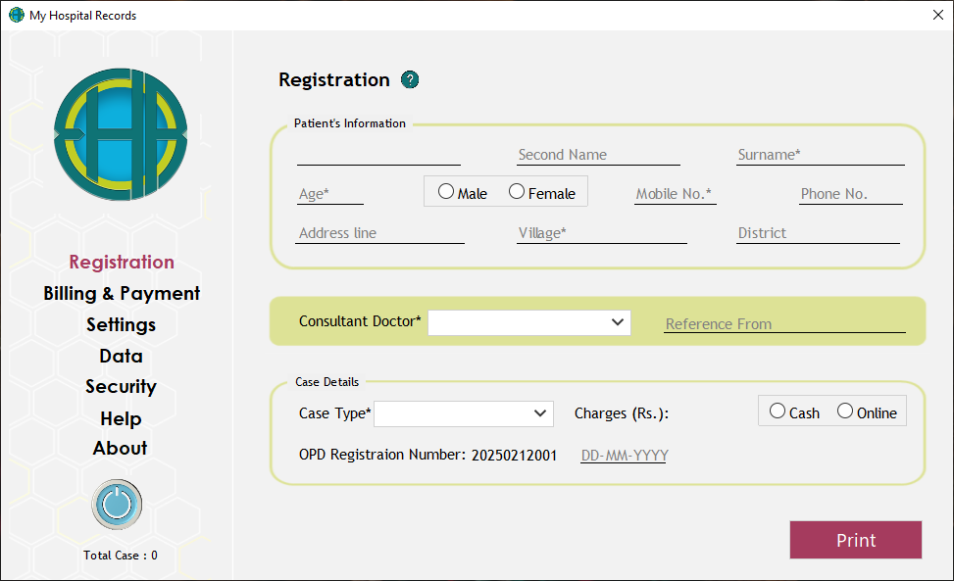
Task: Select the Male radio button
Action: (447, 192)
